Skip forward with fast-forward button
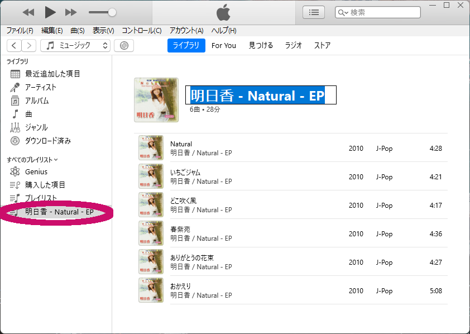The width and height of the screenshot is (470, 334). 71,12
